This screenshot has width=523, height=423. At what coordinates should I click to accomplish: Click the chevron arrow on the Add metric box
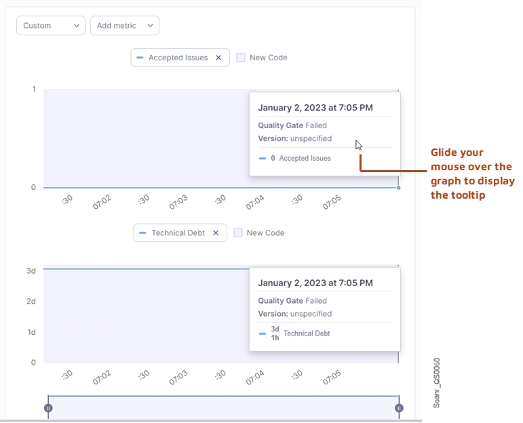[150, 26]
